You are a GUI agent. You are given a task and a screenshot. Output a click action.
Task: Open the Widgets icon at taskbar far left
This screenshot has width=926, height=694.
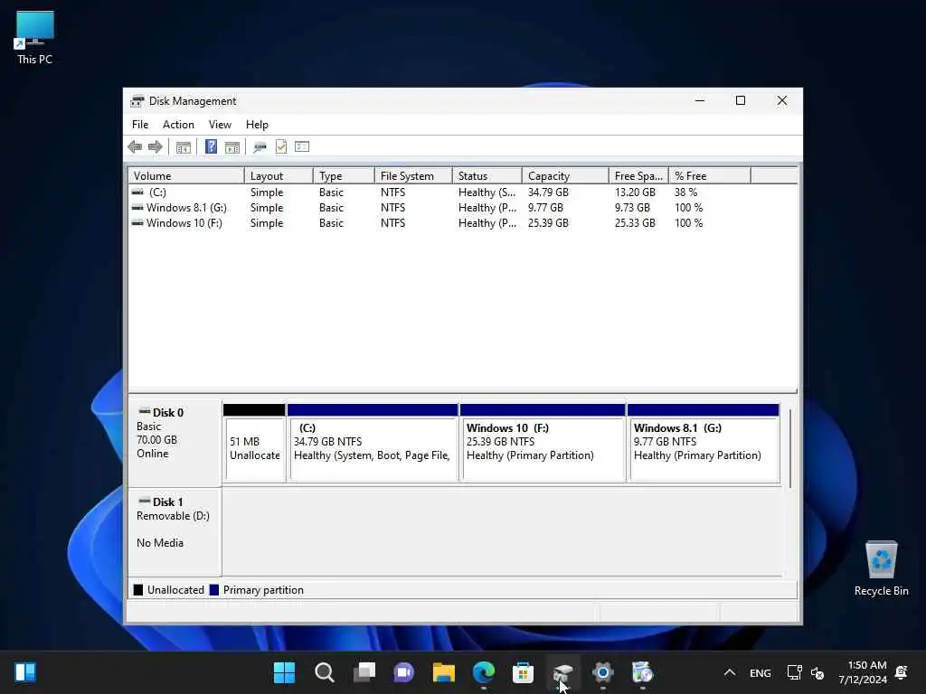point(25,672)
